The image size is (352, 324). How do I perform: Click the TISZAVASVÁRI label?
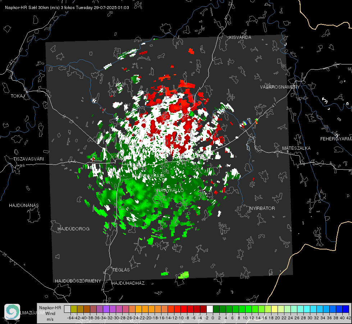[28, 159]
